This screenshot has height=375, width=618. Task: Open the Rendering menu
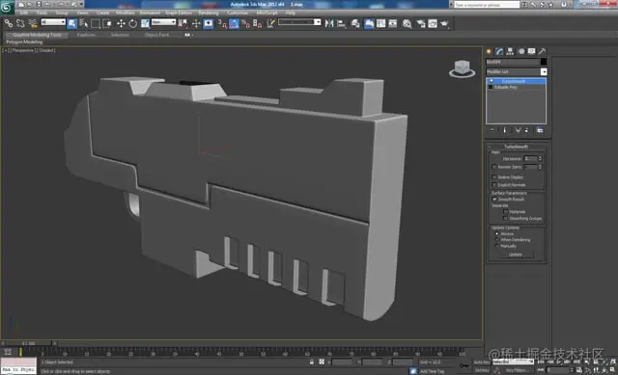tap(209, 13)
